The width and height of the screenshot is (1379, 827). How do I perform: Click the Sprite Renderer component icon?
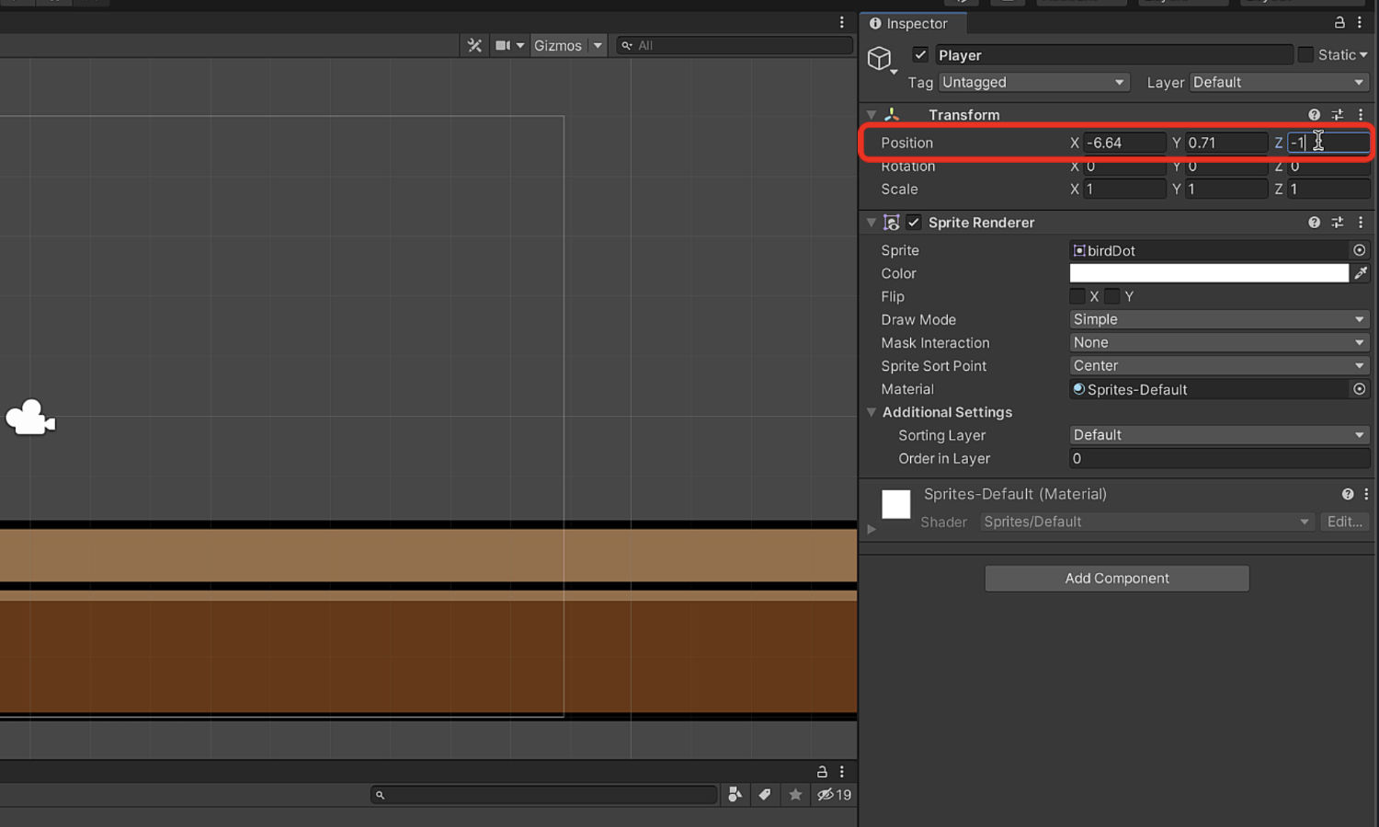tap(891, 223)
